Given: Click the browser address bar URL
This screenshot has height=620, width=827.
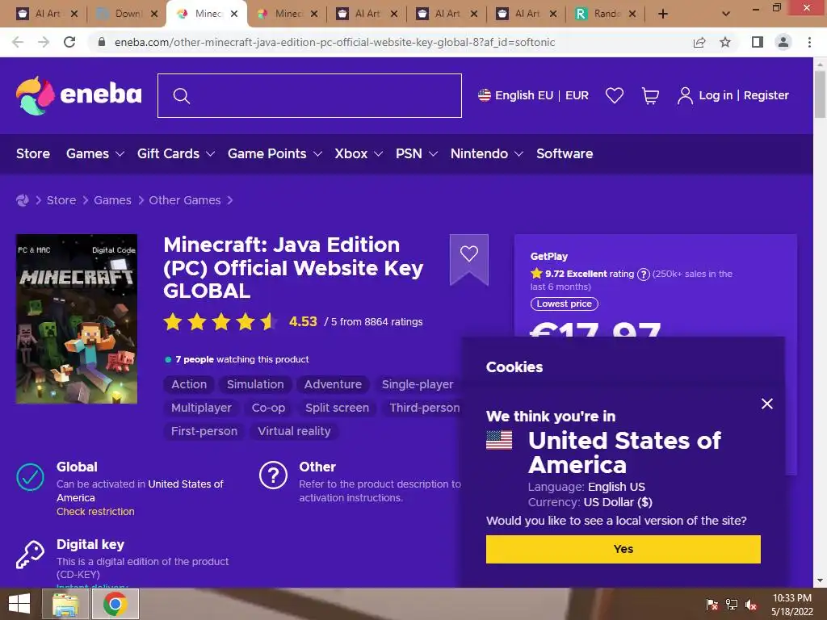Looking at the screenshot, I should [x=334, y=42].
